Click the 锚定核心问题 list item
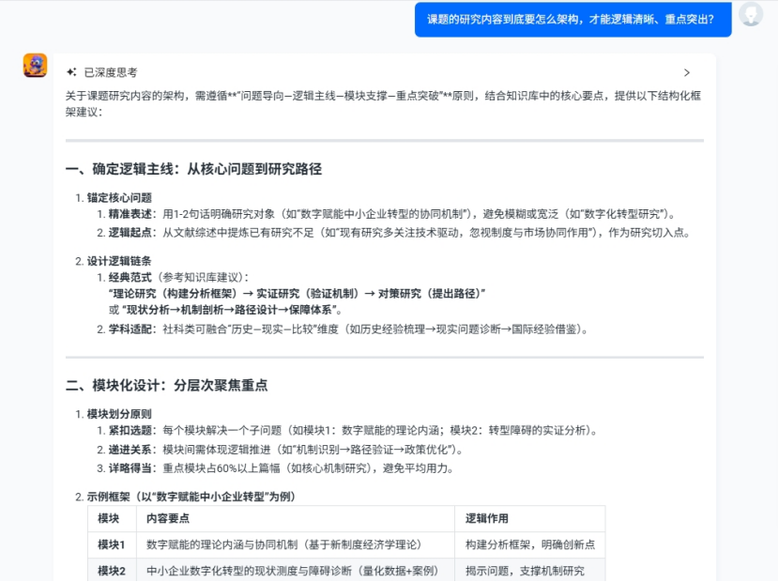Image resolution: width=779 pixels, height=582 pixels. pyautogui.click(x=119, y=198)
